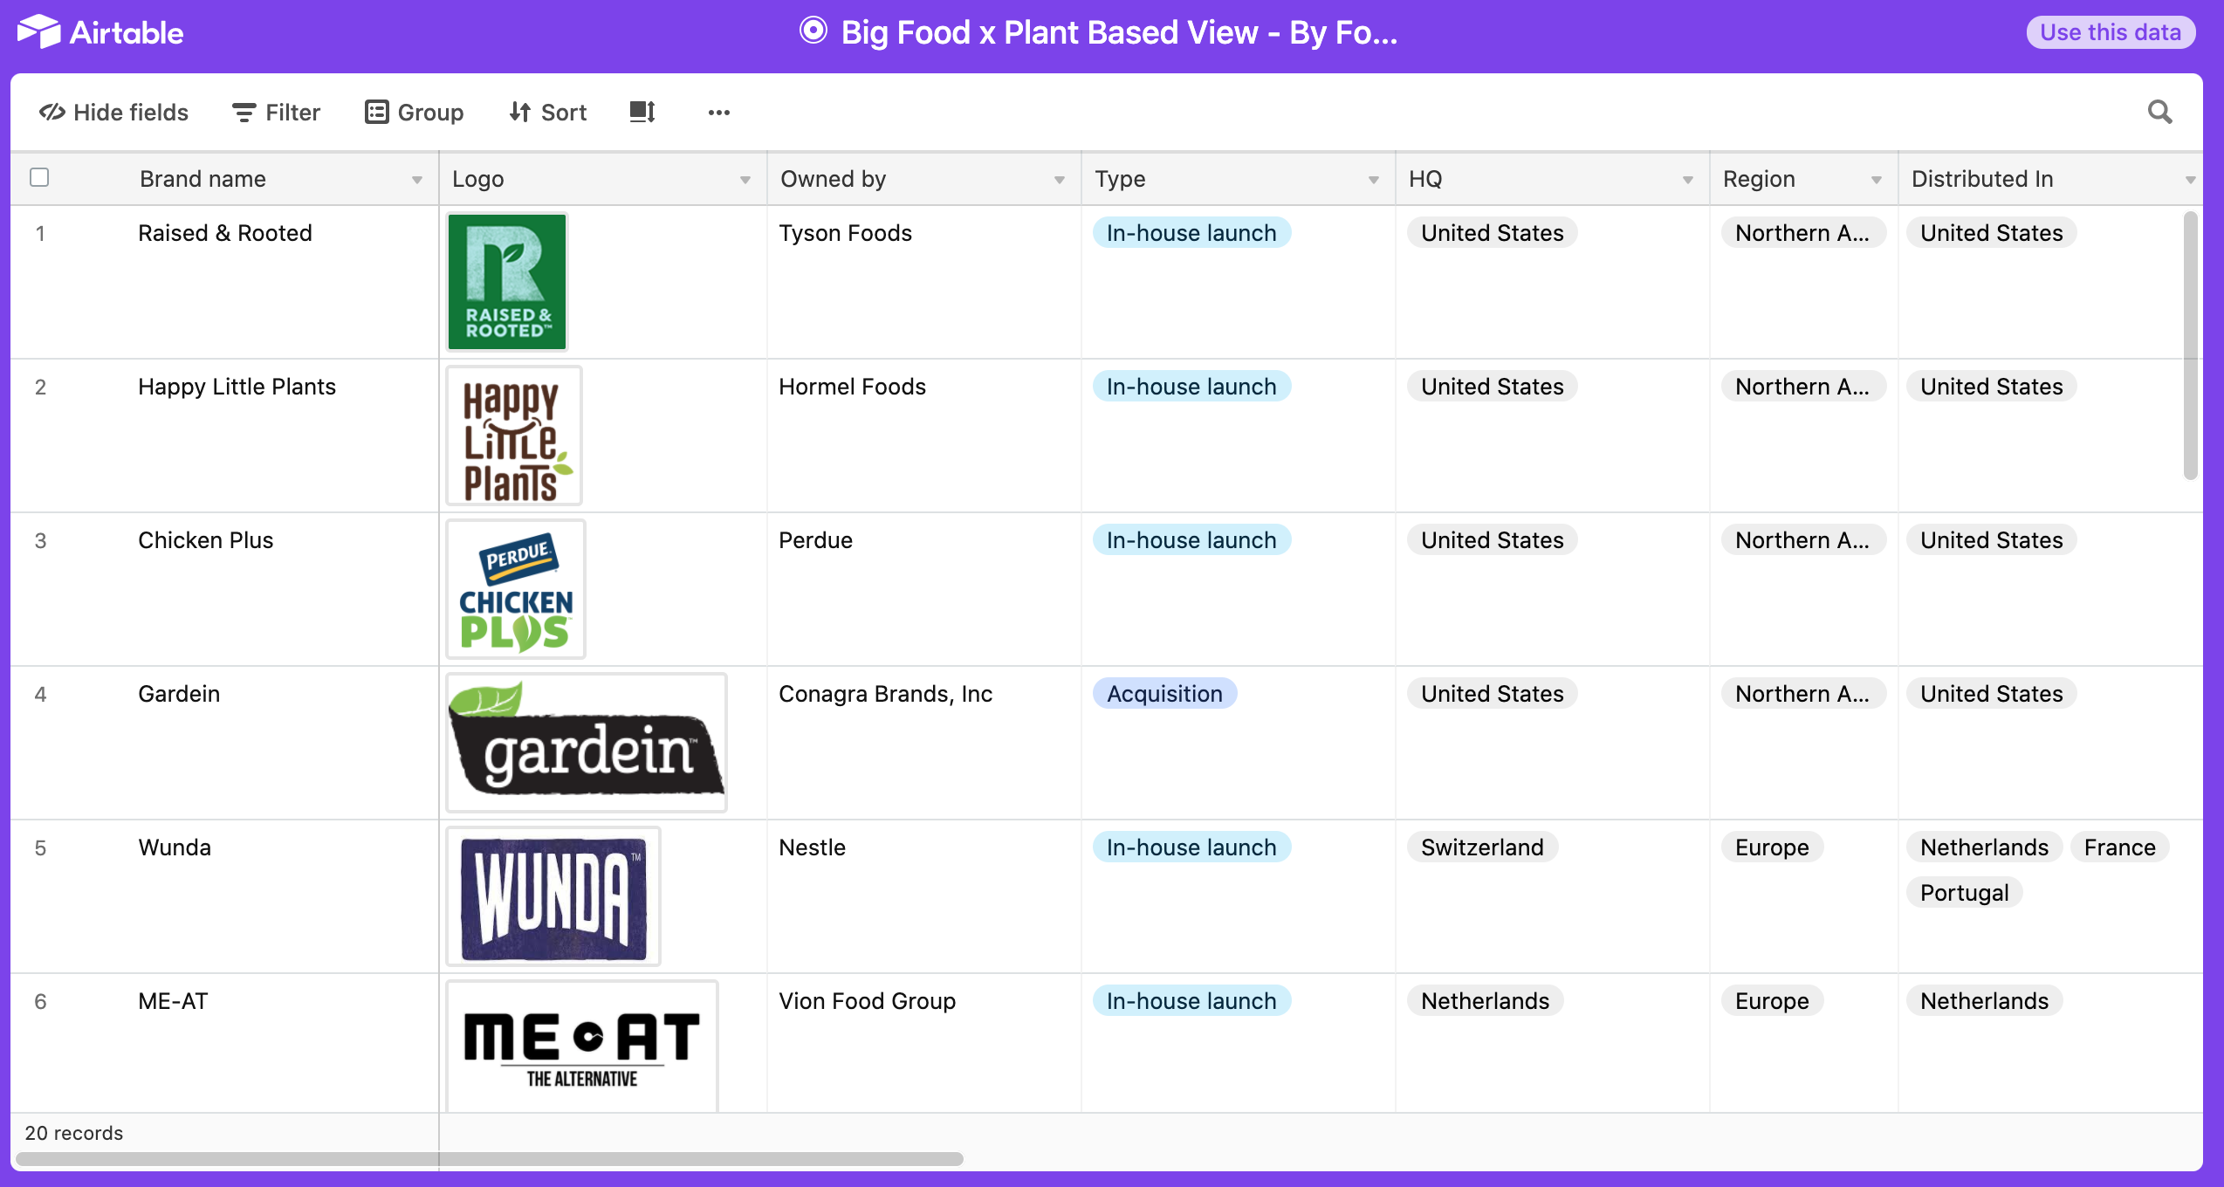Open Region column dropdown arrow
This screenshot has width=2224, height=1187.
(1877, 180)
